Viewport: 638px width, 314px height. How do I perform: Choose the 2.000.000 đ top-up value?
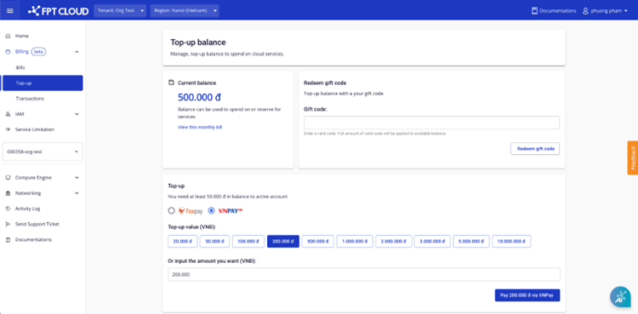click(x=394, y=241)
